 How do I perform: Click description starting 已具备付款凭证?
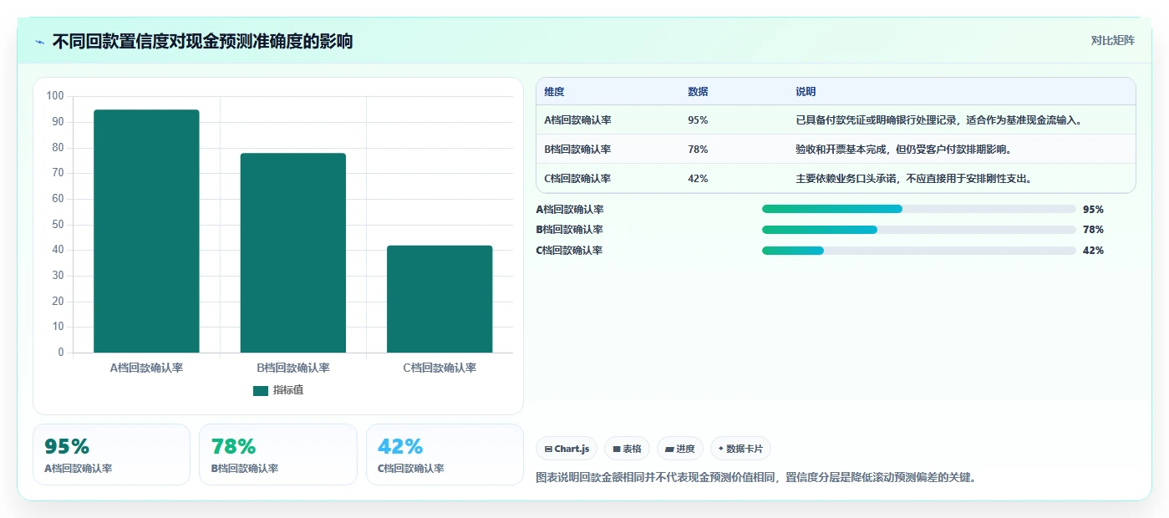click(x=939, y=120)
